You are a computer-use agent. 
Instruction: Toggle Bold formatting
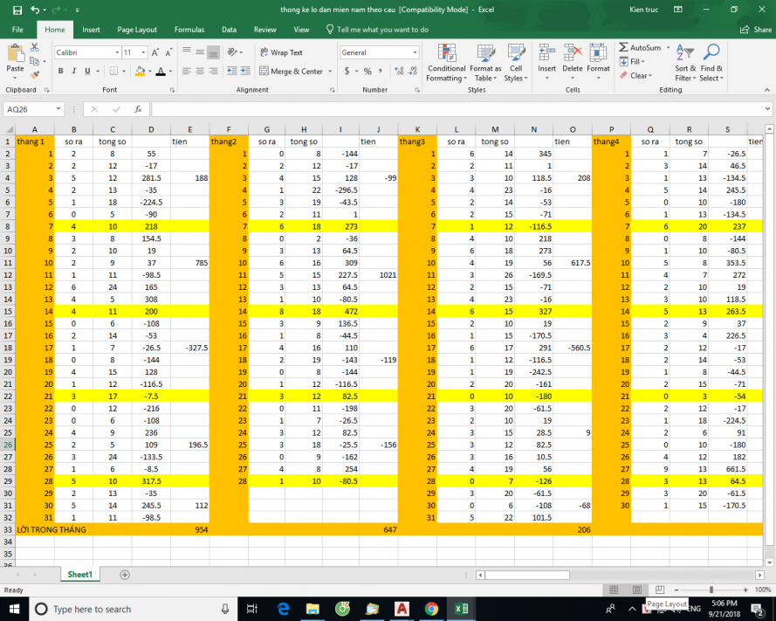(60, 72)
